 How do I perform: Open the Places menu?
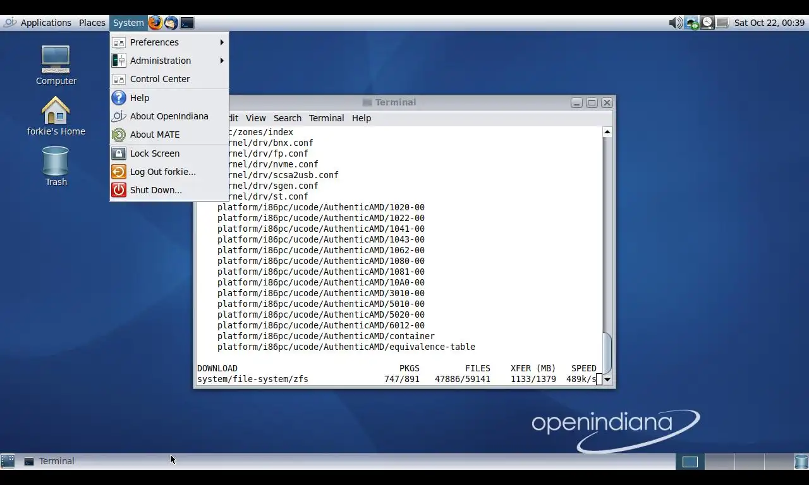pyautogui.click(x=92, y=23)
